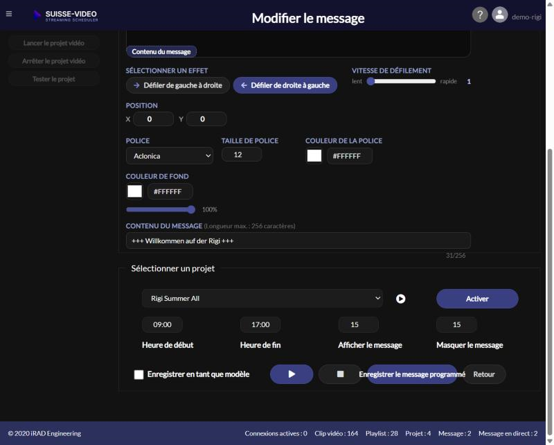This screenshot has height=445, width=554.
Task: Open the Police font dropdown
Action: tap(170, 156)
